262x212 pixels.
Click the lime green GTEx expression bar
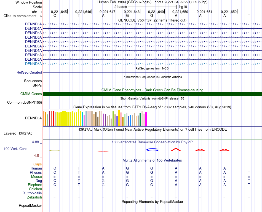click(x=113, y=119)
